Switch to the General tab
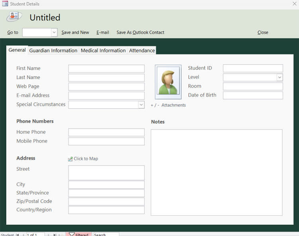 17,50
